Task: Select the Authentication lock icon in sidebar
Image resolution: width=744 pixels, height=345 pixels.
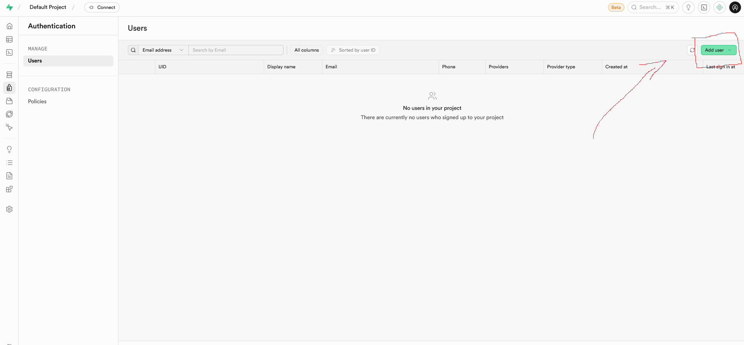Action: coord(9,88)
